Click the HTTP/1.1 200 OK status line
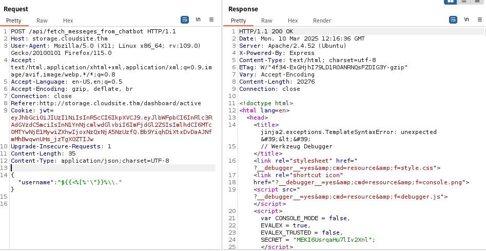The height and width of the screenshot is (251, 486). pyautogui.click(x=266, y=32)
